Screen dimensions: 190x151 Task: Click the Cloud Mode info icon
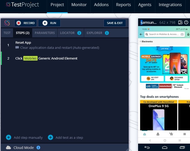click(38, 148)
